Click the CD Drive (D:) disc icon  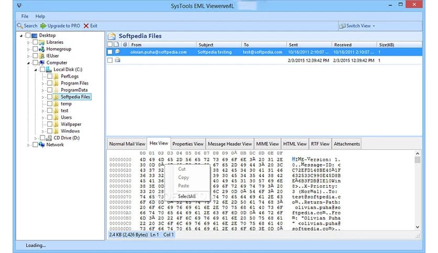(x=49, y=138)
